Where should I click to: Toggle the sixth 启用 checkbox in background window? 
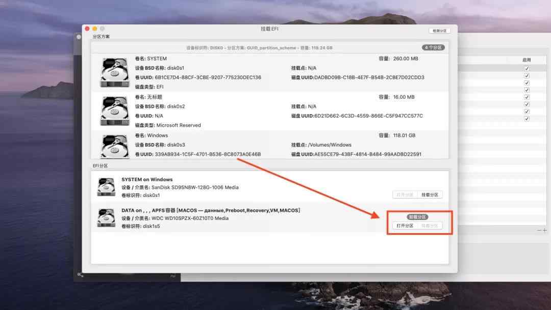coord(527,104)
